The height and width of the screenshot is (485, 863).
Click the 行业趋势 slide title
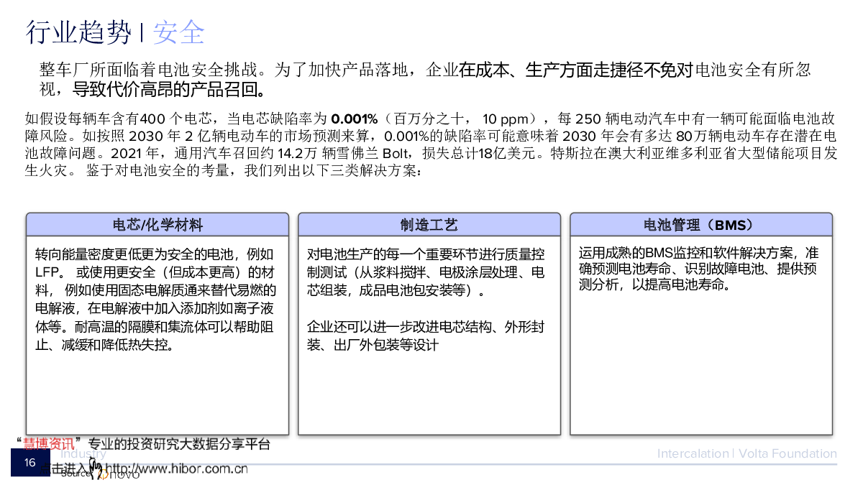[78, 32]
